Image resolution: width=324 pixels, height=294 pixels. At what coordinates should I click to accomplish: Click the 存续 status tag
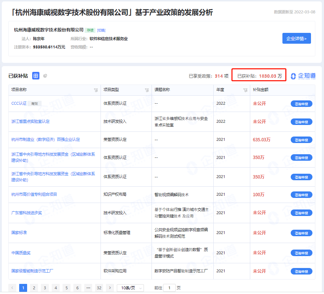pyautogui.click(x=90, y=30)
